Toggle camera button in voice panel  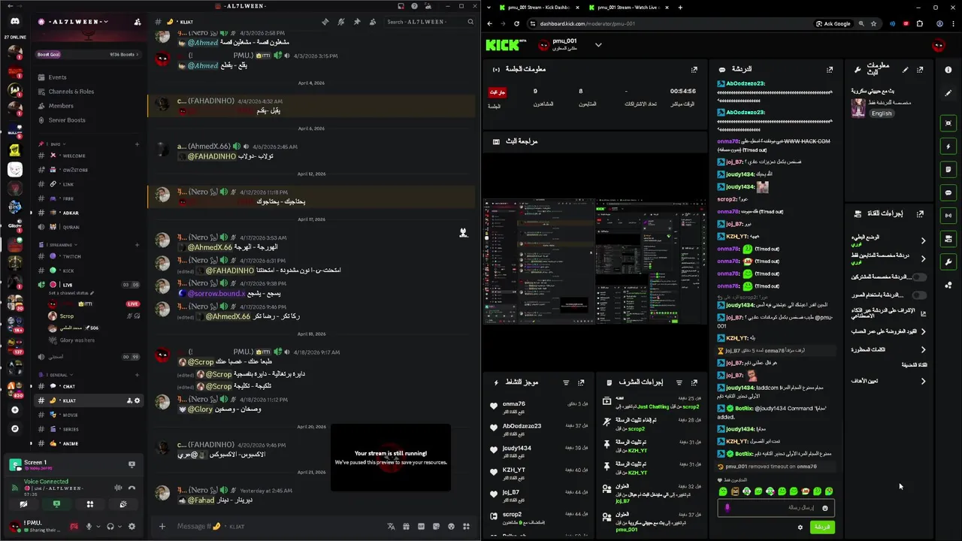click(23, 504)
